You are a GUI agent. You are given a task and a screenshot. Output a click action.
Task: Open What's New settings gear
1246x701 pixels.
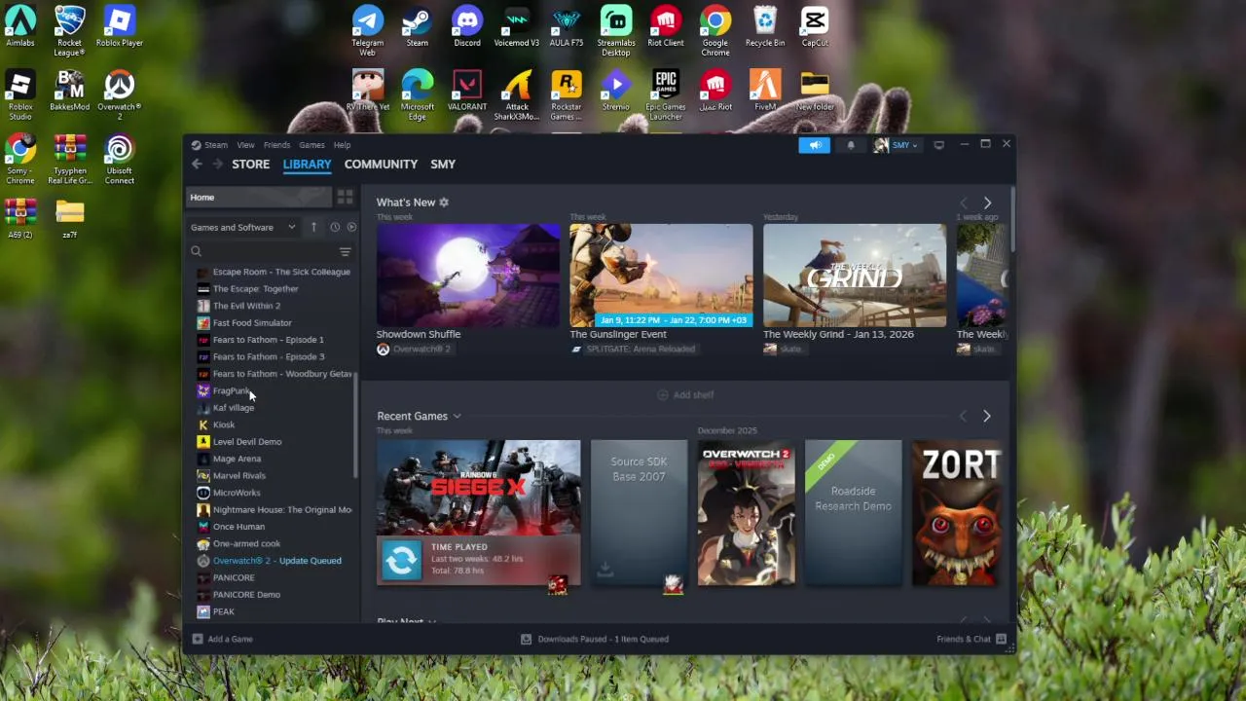click(x=444, y=203)
